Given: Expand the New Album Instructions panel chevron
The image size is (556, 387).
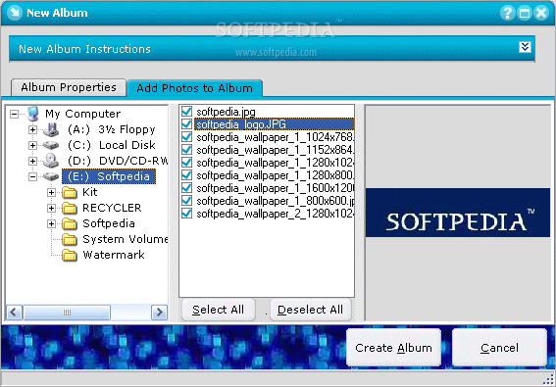Looking at the screenshot, I should coord(525,47).
